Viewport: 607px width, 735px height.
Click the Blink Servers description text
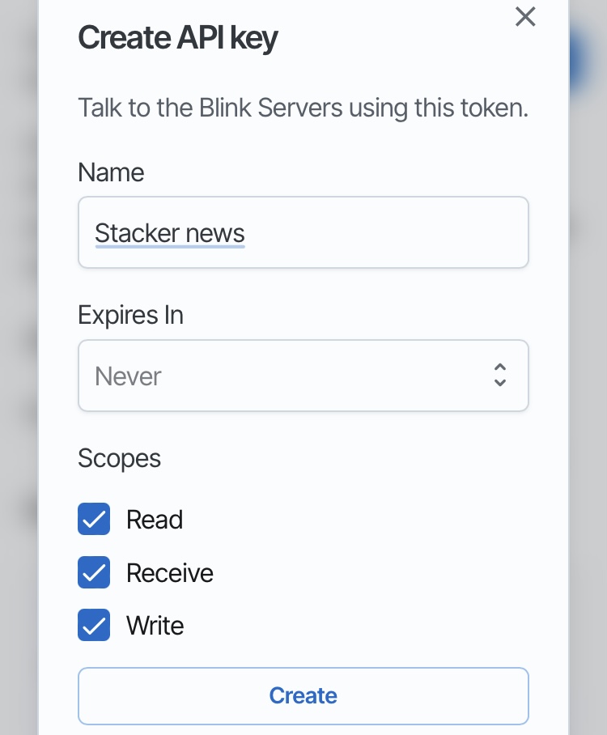tap(303, 108)
